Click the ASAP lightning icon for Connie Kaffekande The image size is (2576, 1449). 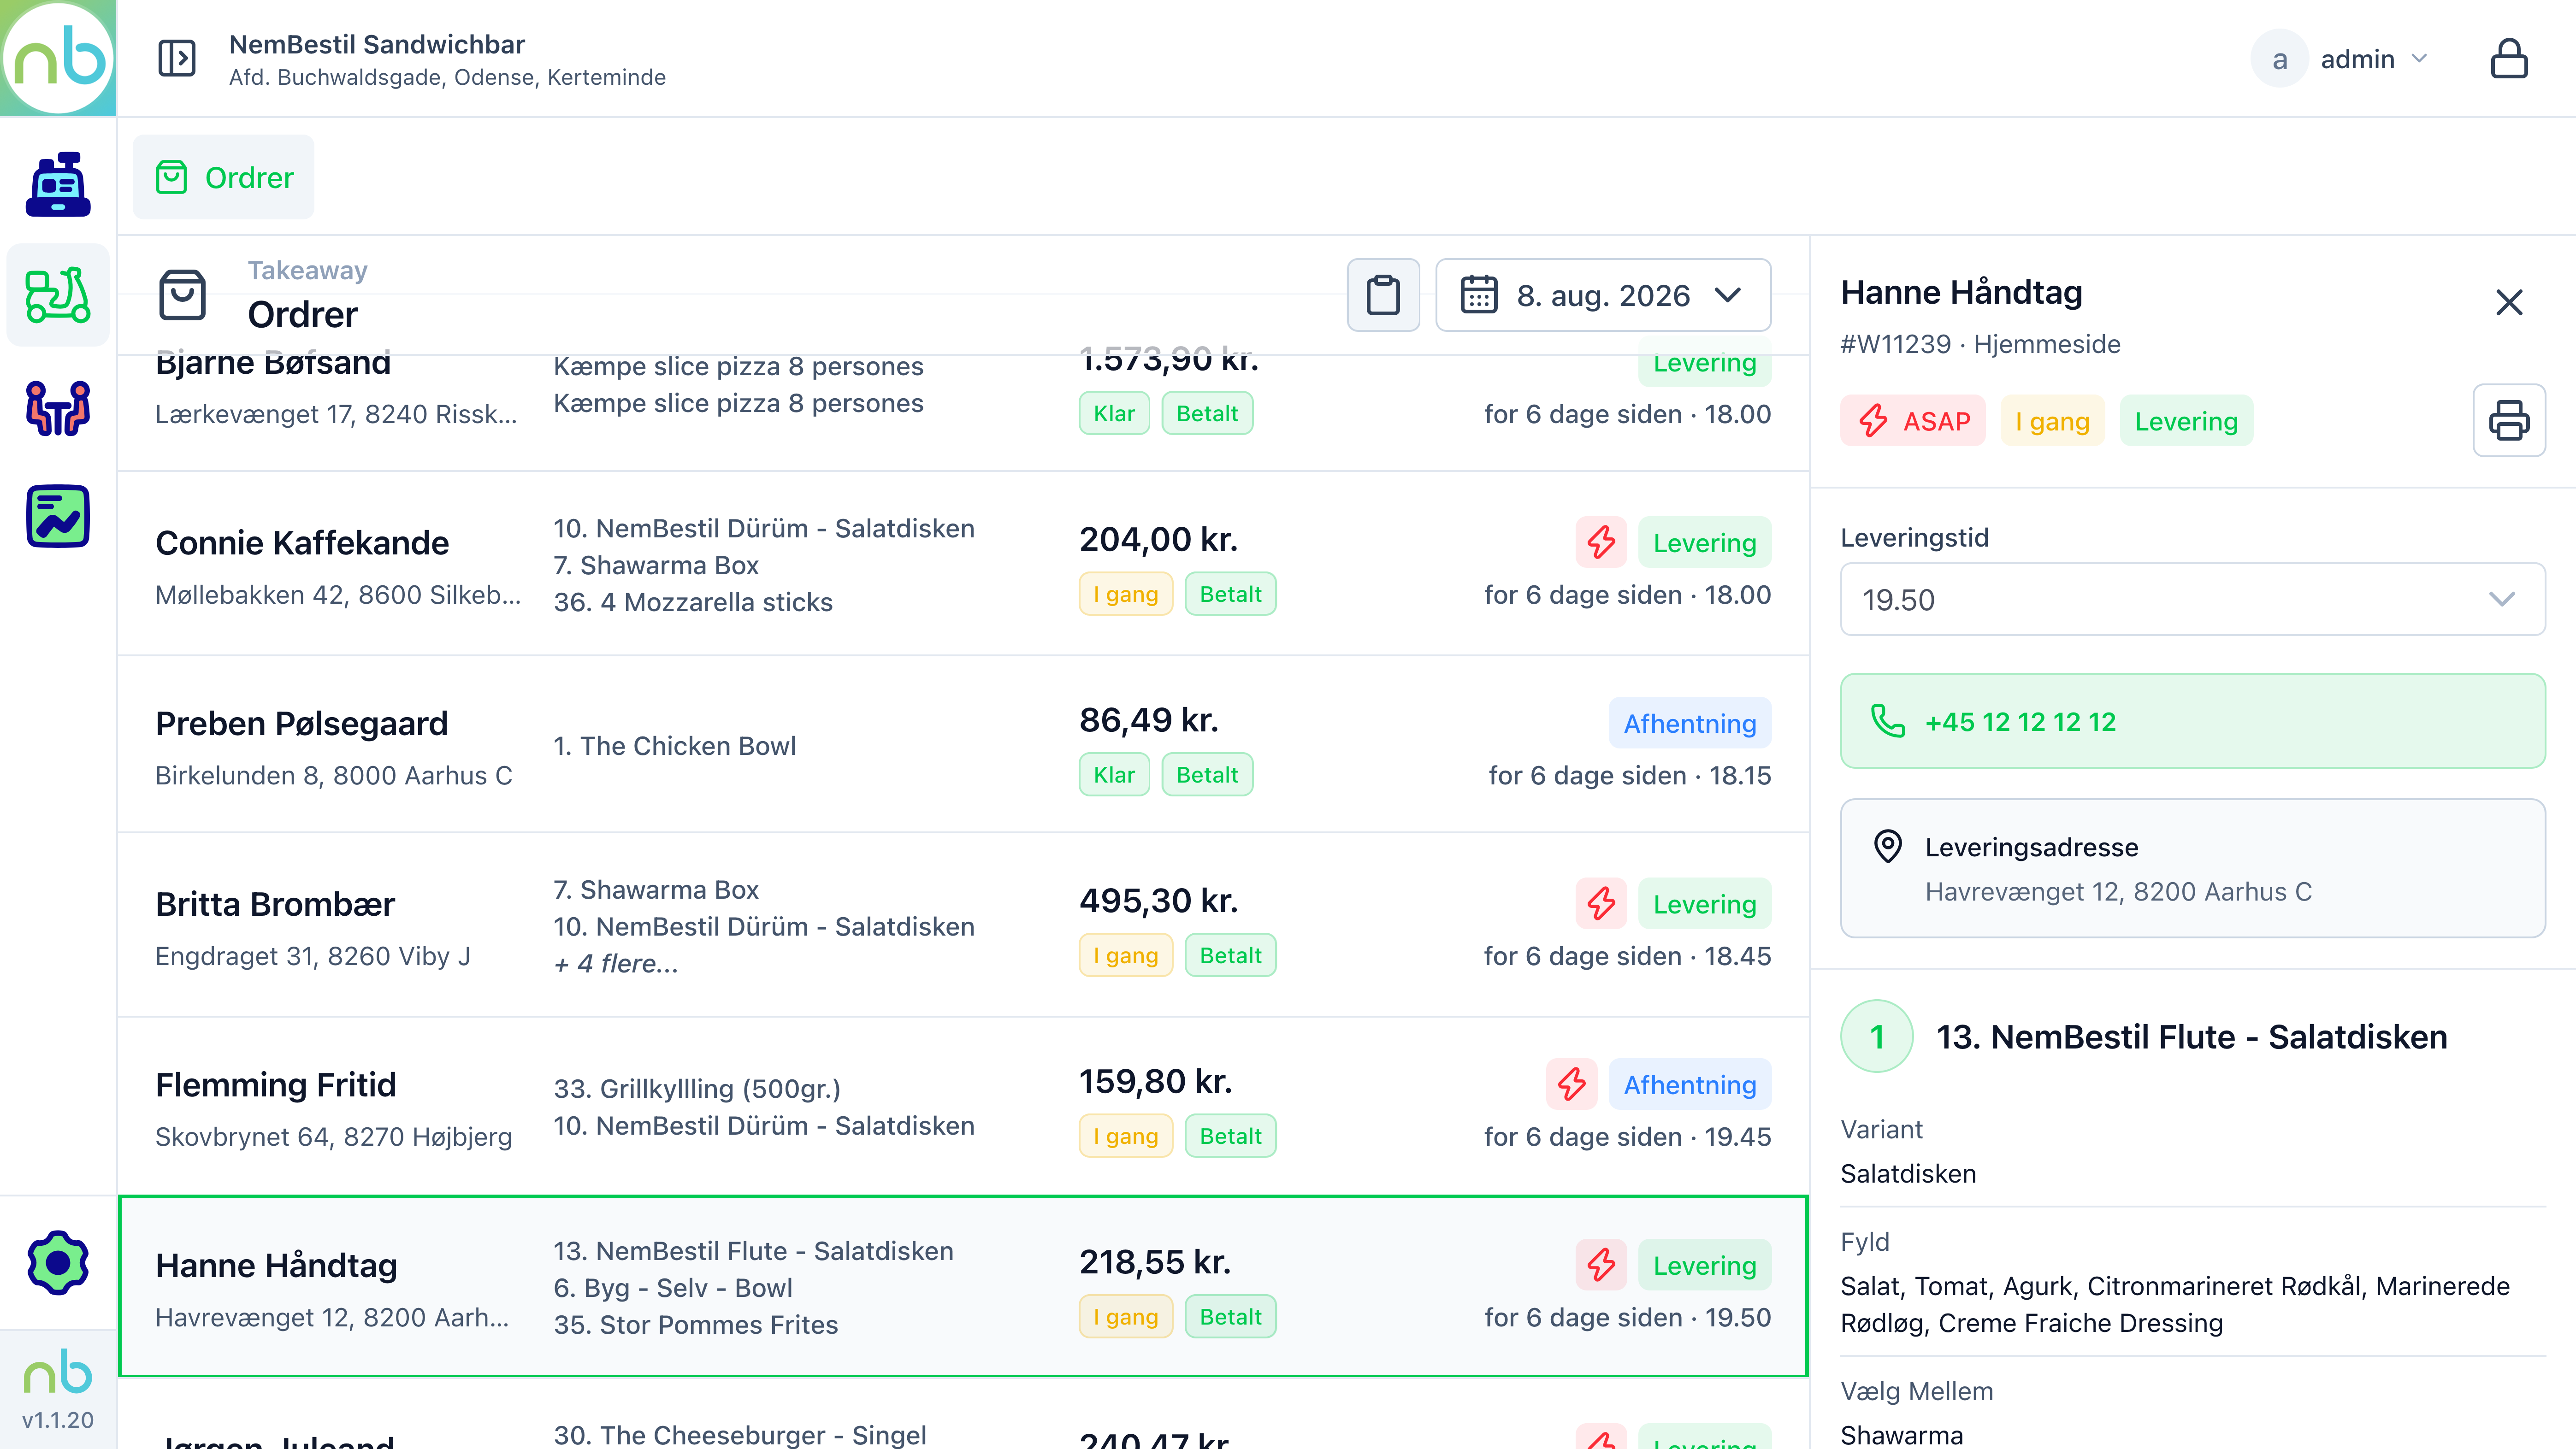tap(1601, 542)
